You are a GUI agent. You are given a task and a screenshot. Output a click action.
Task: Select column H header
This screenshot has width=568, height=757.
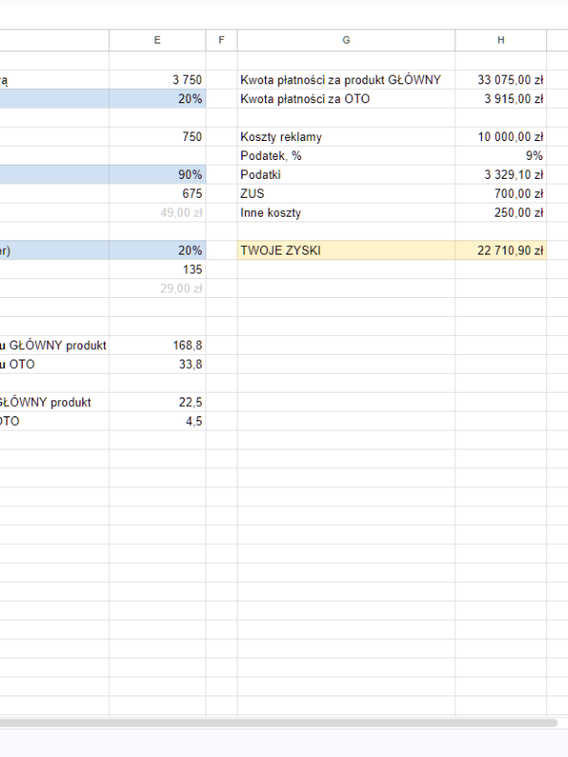pyautogui.click(x=500, y=40)
